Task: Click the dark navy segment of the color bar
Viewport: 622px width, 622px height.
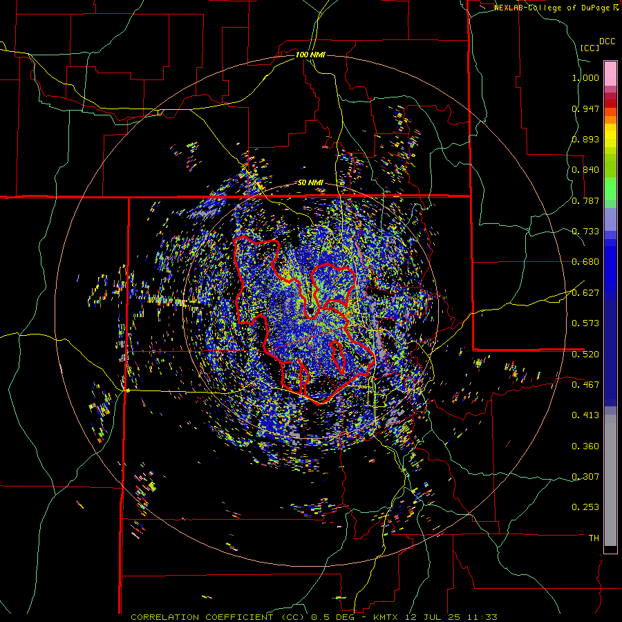Action: click(x=610, y=353)
